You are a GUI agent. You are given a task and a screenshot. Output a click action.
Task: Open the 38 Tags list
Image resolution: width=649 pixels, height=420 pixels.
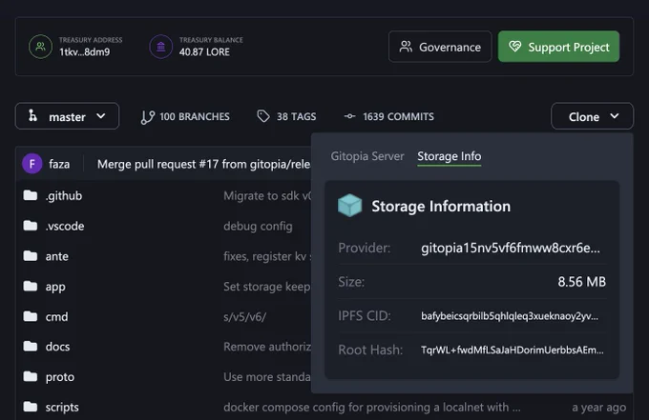(297, 117)
